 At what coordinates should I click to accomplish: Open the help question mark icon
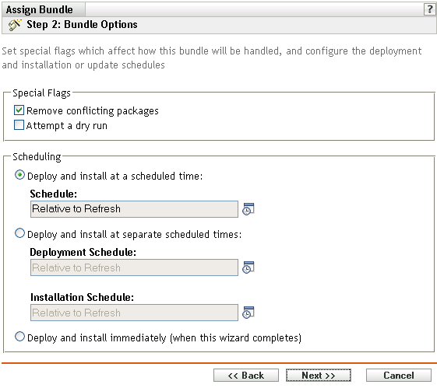pos(429,9)
